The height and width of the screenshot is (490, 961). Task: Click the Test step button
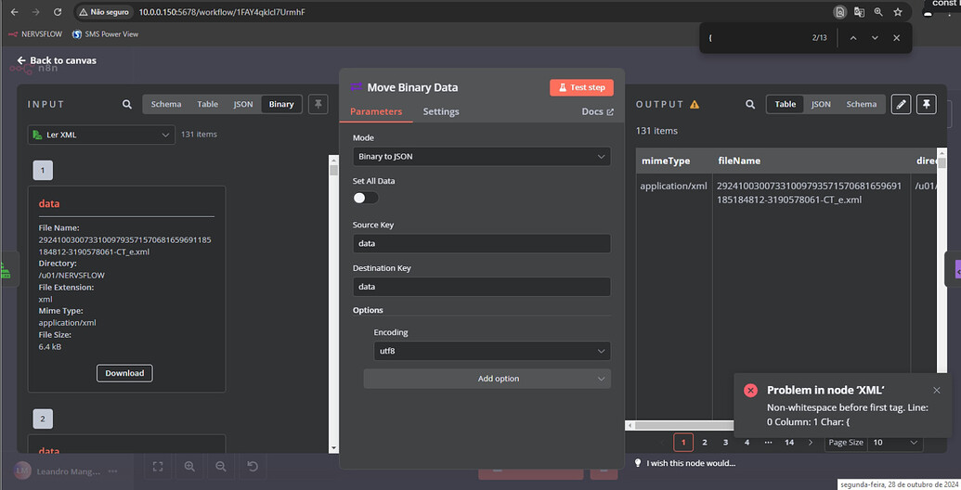coord(581,87)
